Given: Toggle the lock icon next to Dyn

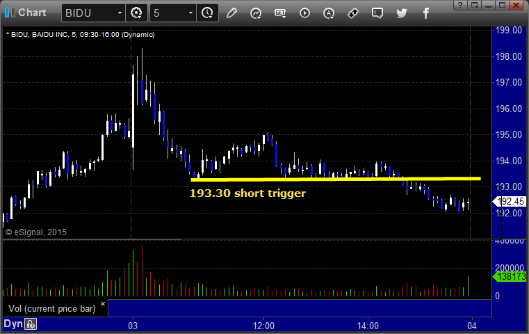Looking at the screenshot, I should 31,324.
